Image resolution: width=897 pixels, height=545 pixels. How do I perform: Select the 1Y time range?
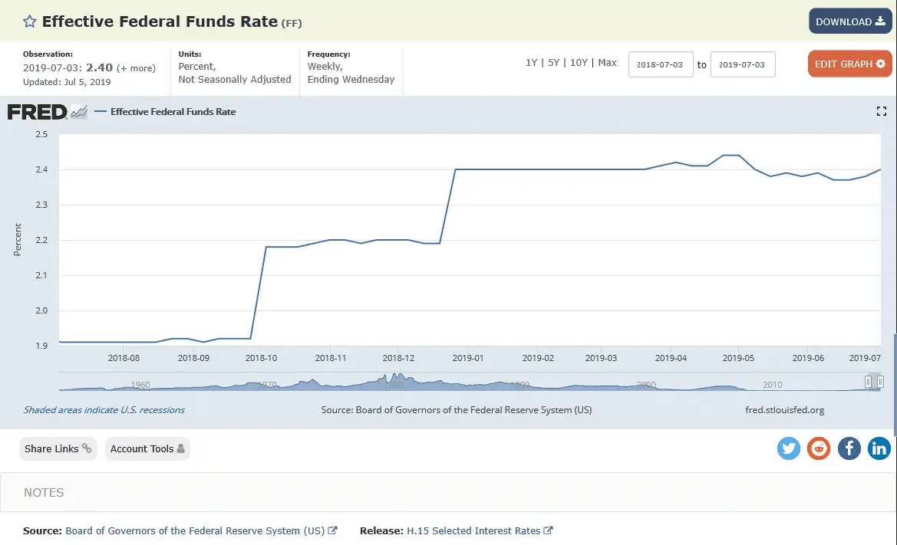tap(531, 63)
